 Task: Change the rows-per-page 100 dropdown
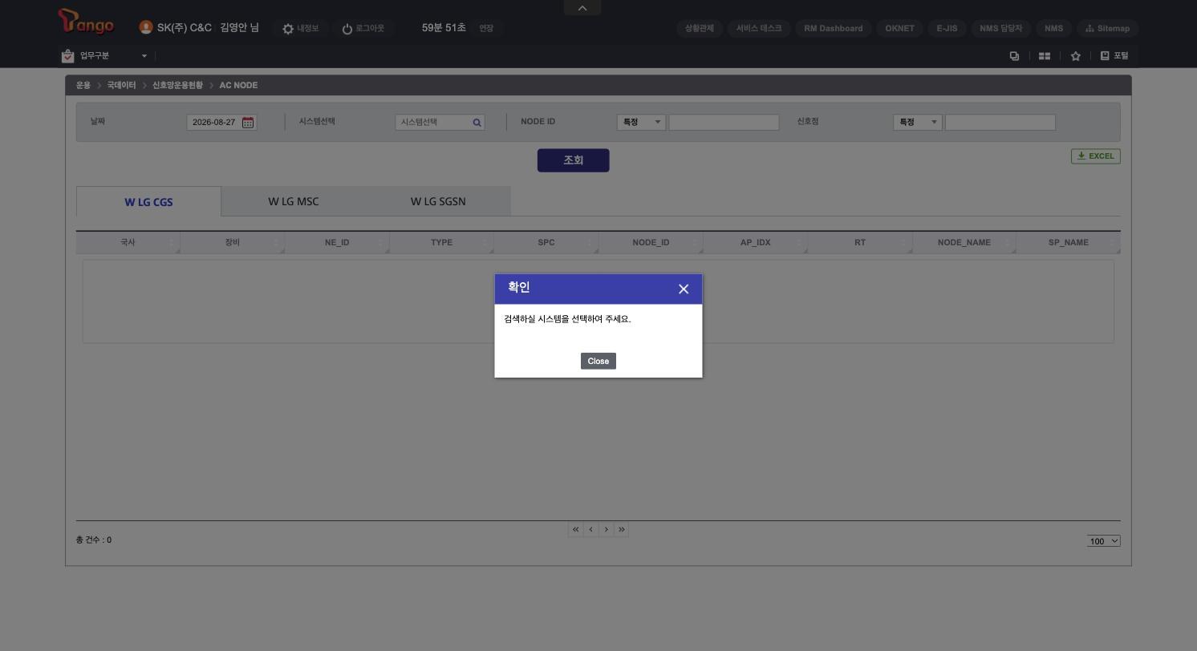pos(1104,541)
